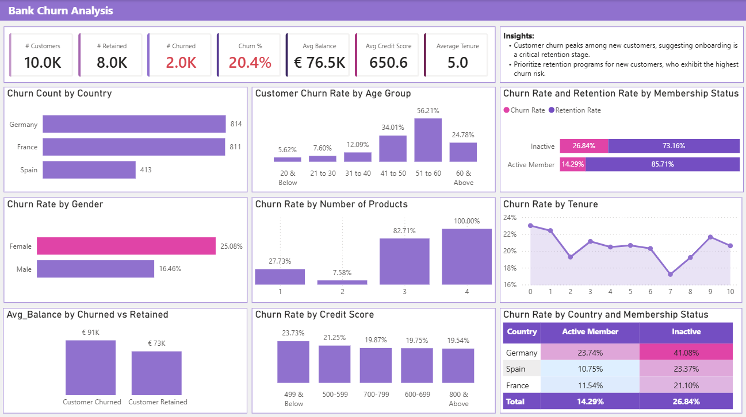Viewport: 746px width, 417px height.
Task: Click the Total row Inactive cell
Action: pyautogui.click(x=686, y=401)
